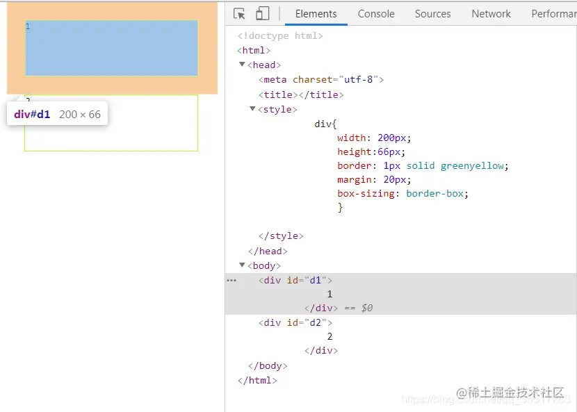Toggle the device toolbar icon
The height and width of the screenshot is (412, 577).
pyautogui.click(x=262, y=14)
